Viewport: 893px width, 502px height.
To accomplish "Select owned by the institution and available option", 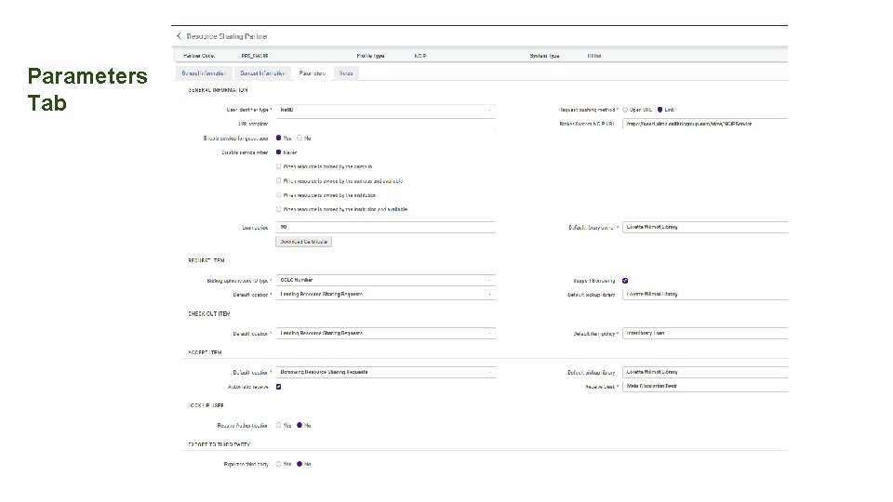I will click(278, 209).
